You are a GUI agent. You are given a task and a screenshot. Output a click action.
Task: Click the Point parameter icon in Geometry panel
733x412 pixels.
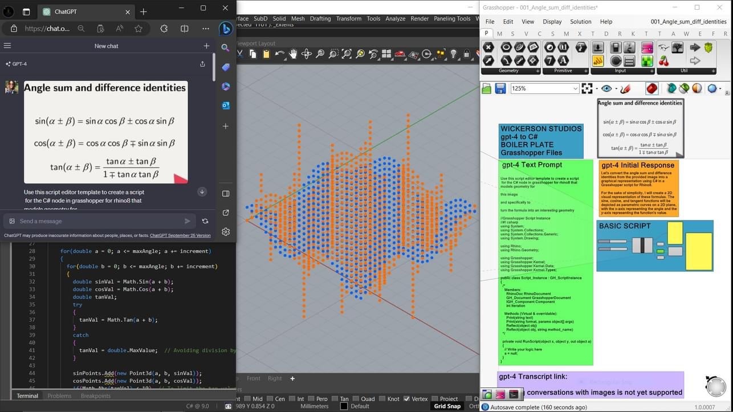tap(488, 47)
